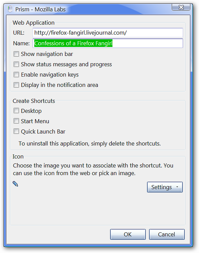This screenshot has width=199, height=253.
Task: Check Show status messages and progress
Action: pyautogui.click(x=16, y=64)
